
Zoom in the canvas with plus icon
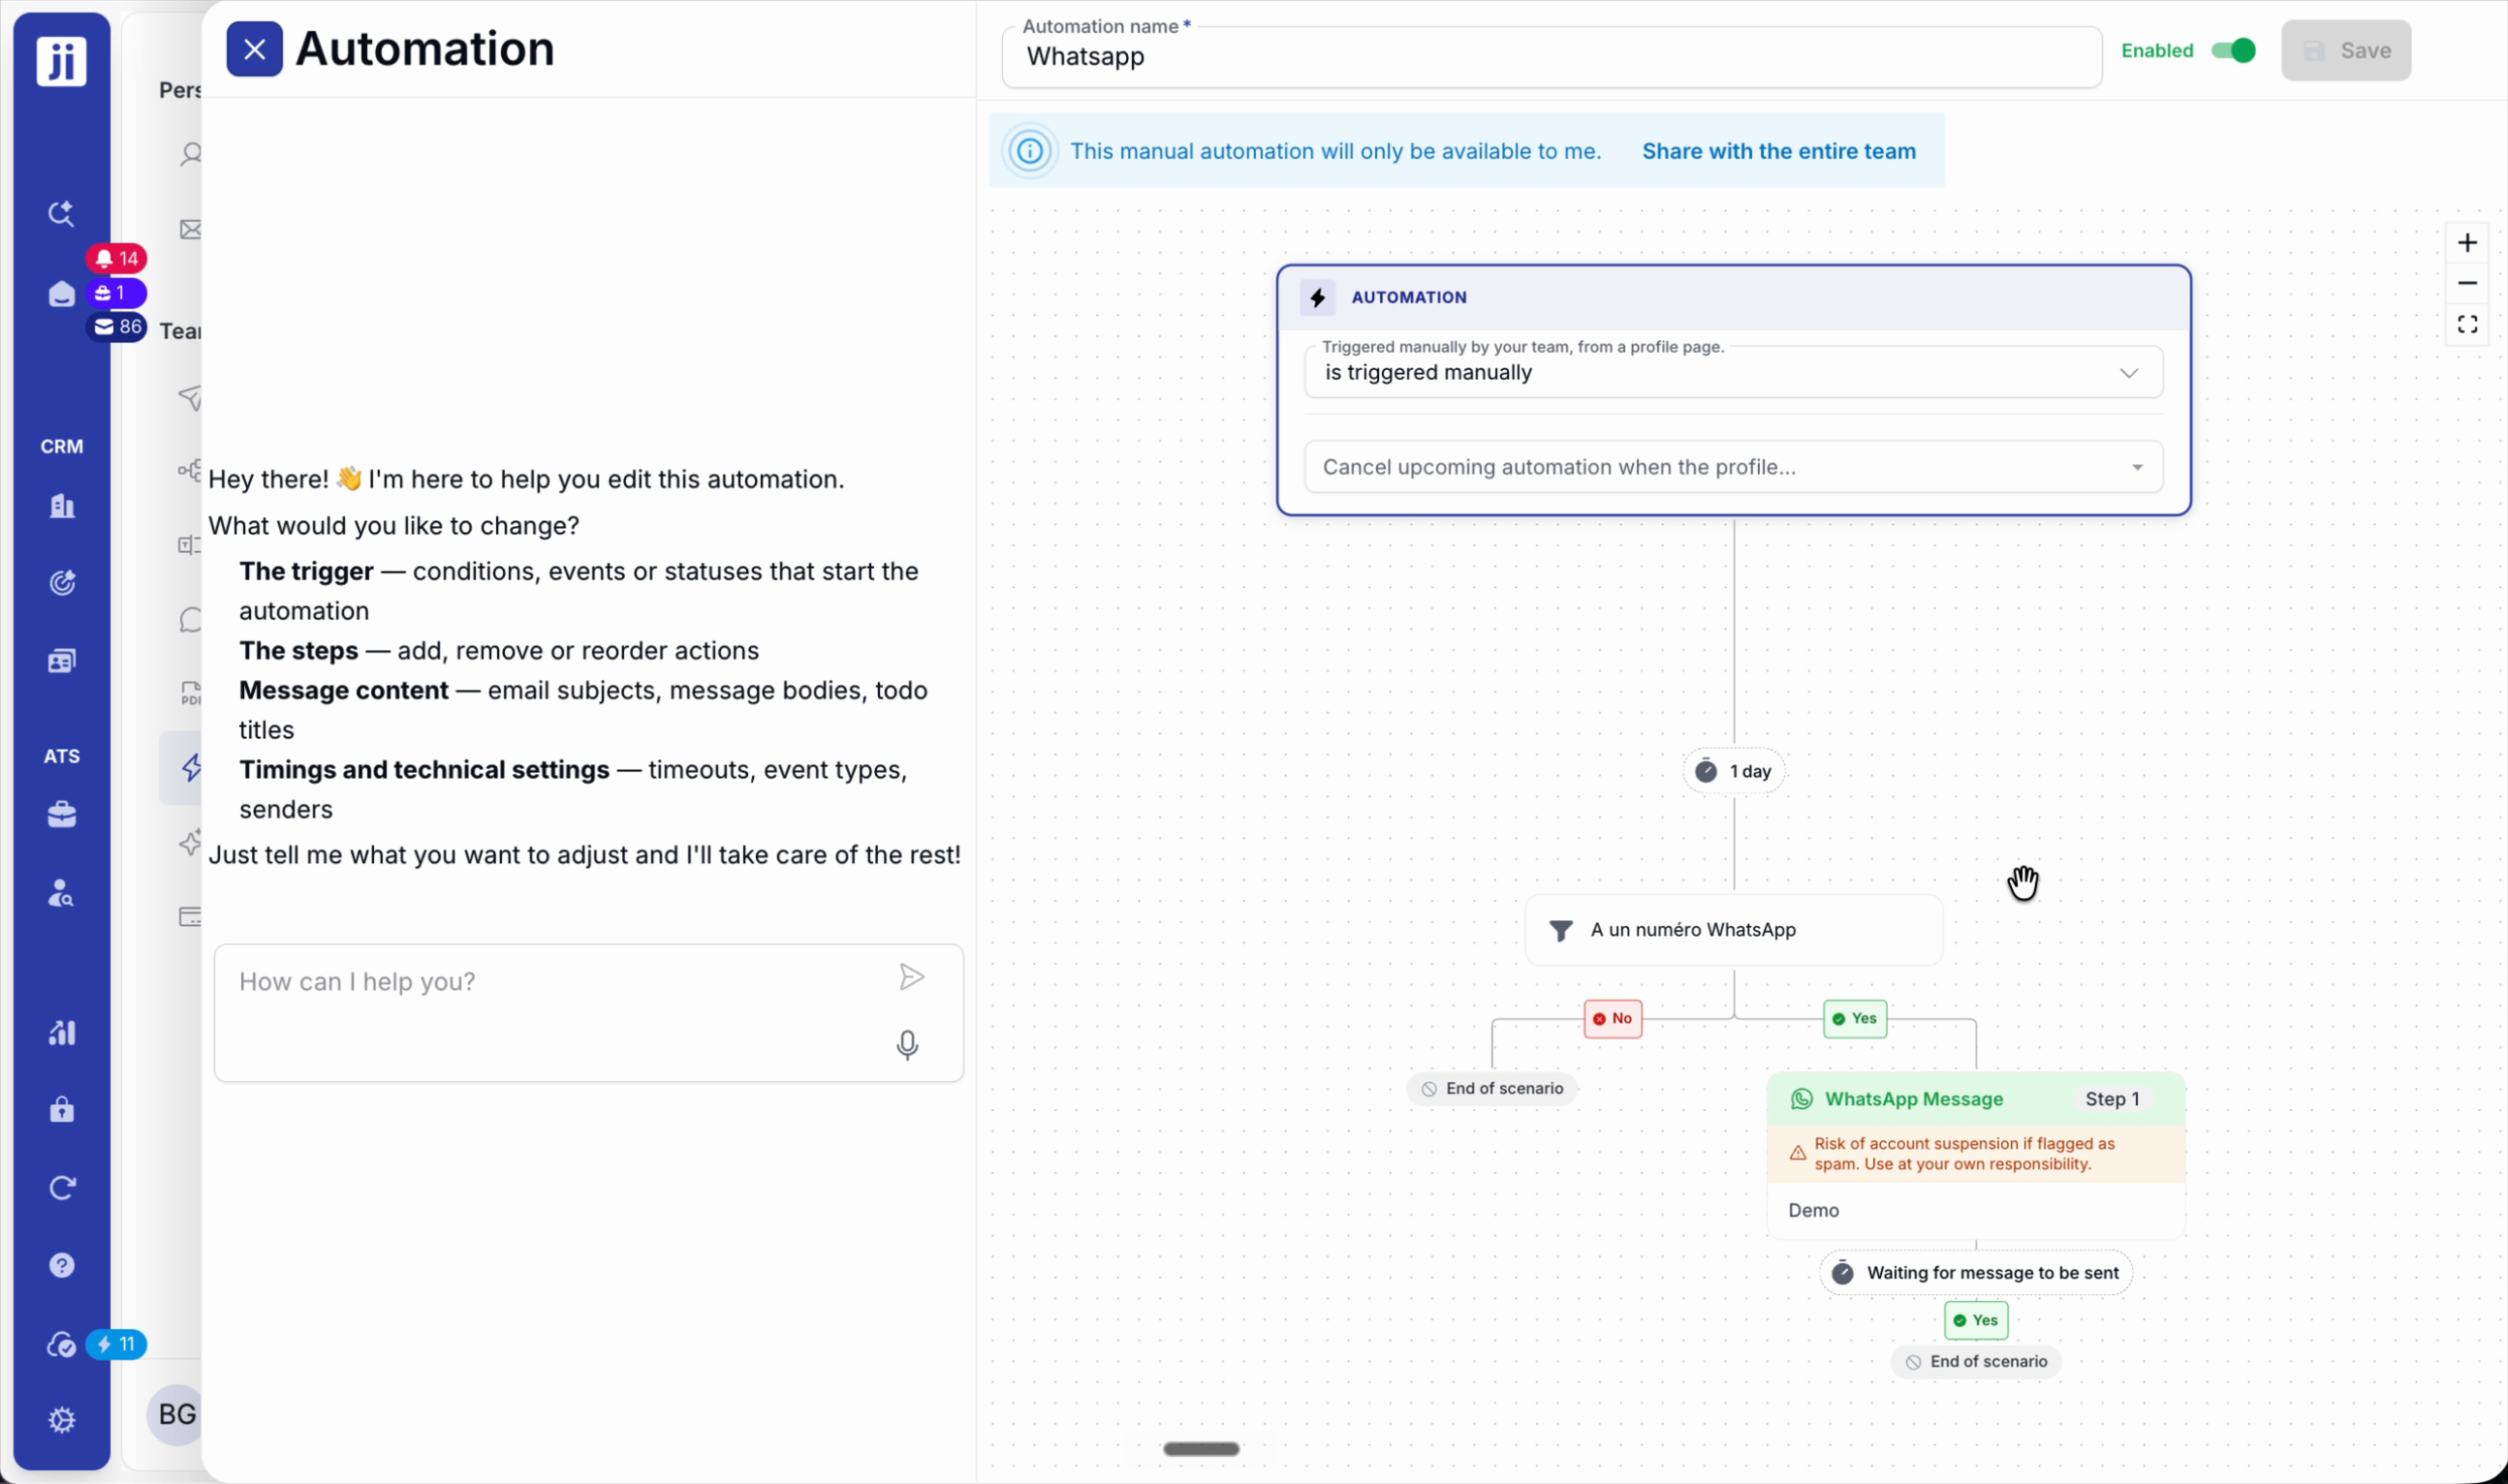point(2467,243)
